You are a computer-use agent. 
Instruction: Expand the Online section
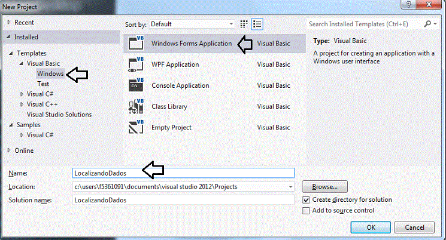click(x=9, y=150)
